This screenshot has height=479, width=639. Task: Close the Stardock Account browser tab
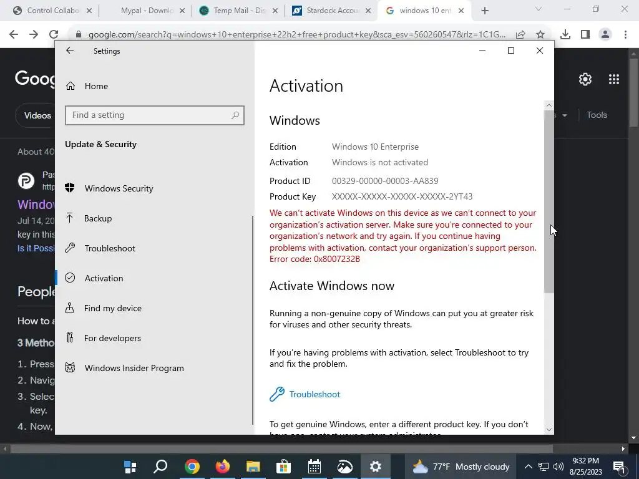pos(368,11)
